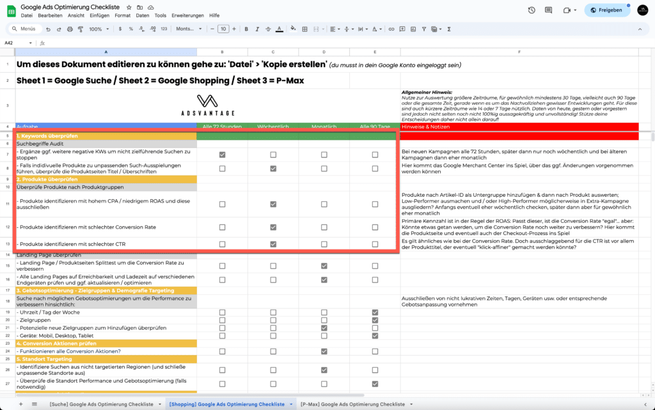The width and height of the screenshot is (655, 410).
Task: Toggle 'Alle 90 Tage' checkbox for 'Uhrzeit / Tag der Woche'
Action: coord(375,312)
